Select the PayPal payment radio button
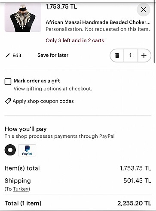This screenshot has width=156, height=211. (x=10, y=150)
